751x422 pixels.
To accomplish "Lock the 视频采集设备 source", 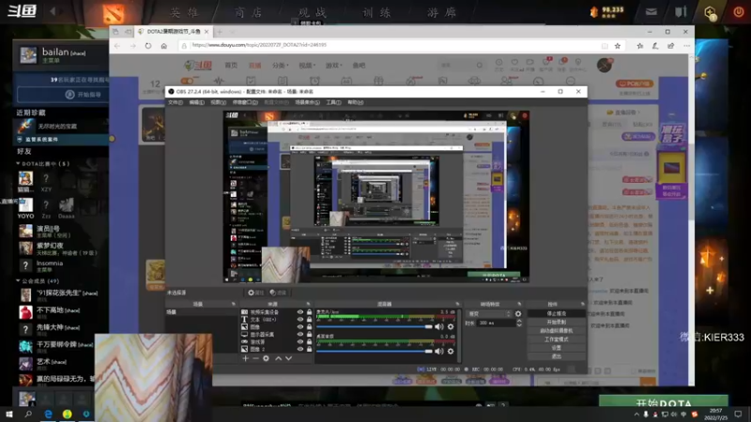I will coord(309,312).
